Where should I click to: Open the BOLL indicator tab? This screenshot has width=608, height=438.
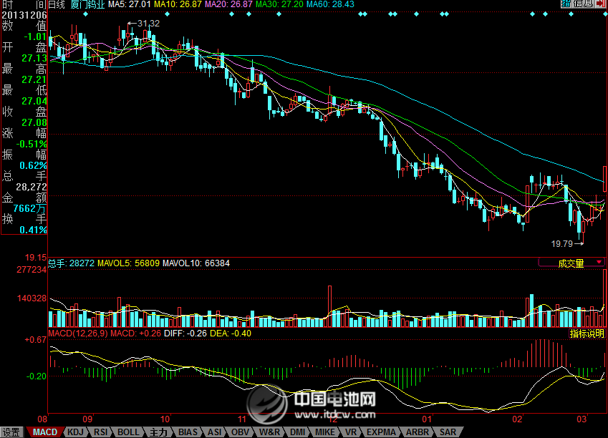129,432
